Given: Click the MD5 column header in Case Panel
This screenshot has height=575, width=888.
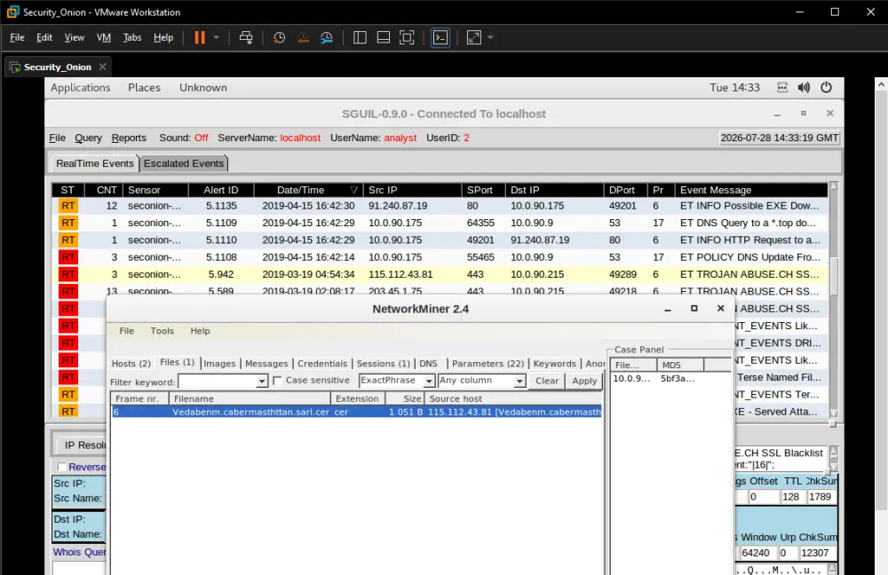Looking at the screenshot, I should pos(679,366).
